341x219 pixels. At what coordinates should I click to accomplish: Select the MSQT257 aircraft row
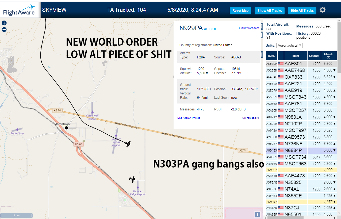(x=301, y=110)
